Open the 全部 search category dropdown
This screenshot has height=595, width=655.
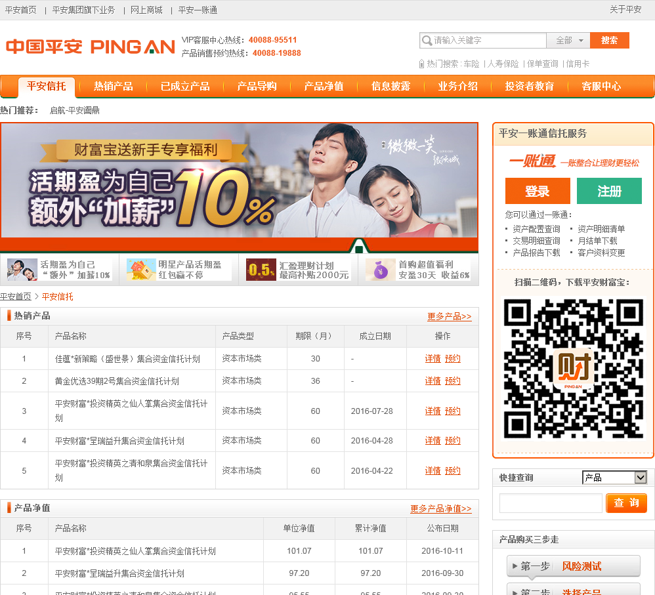(568, 41)
